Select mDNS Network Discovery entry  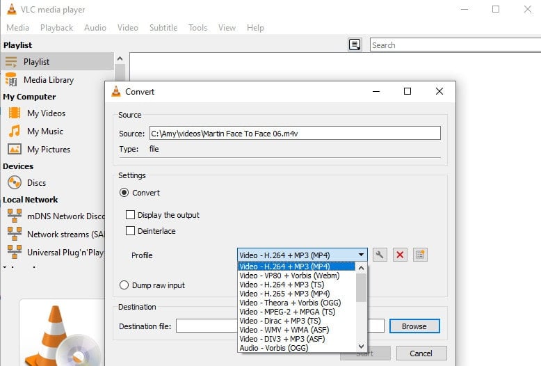[55, 216]
